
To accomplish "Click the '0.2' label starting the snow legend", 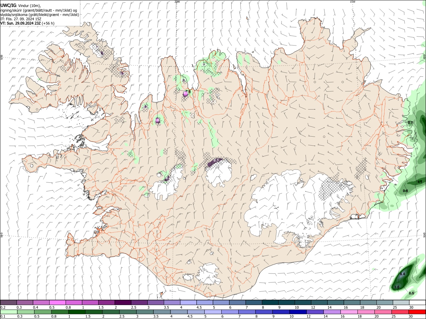I will 3,307.
